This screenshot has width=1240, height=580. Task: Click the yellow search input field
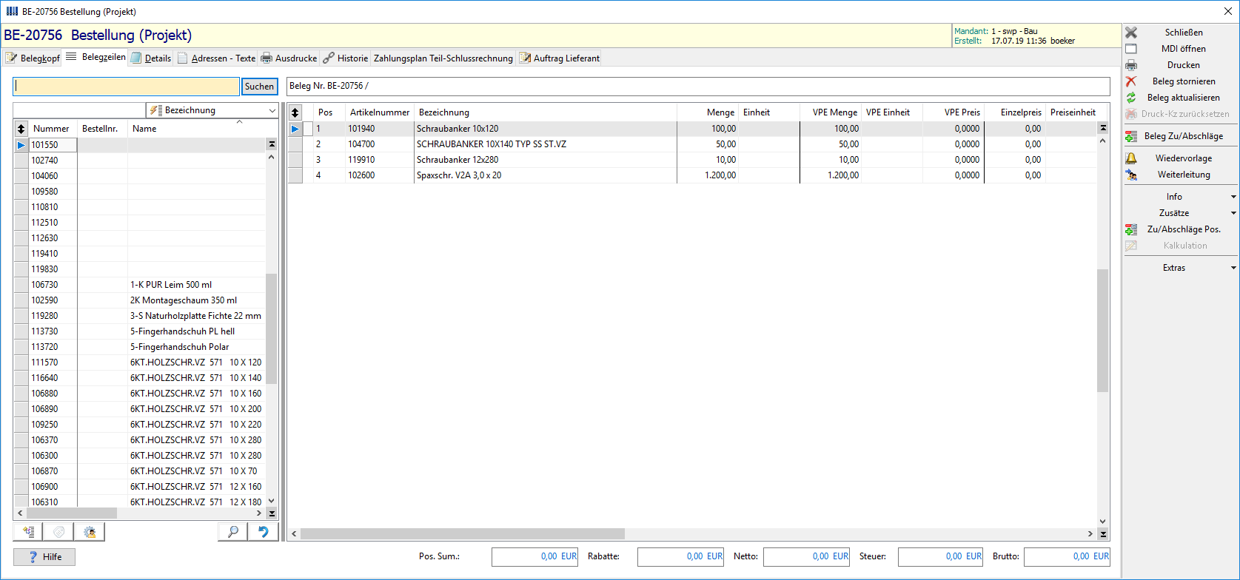click(x=127, y=87)
